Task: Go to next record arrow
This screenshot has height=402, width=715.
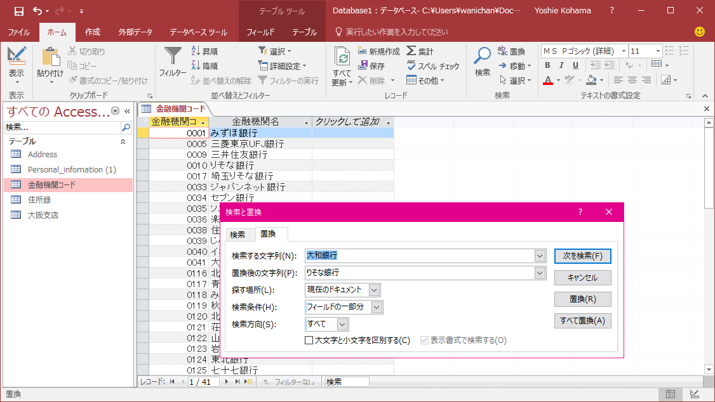Action: 227,382
